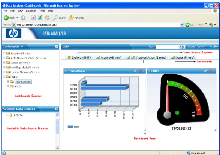
Task: Open the Host dropdown arrow
Action: (x=180, y=47)
